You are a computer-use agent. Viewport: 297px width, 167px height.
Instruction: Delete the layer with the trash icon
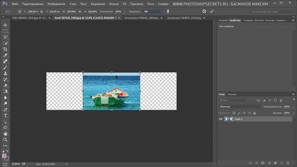click(288, 163)
